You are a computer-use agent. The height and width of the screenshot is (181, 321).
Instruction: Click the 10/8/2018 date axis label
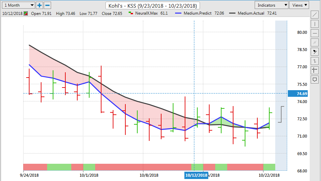click(149, 175)
